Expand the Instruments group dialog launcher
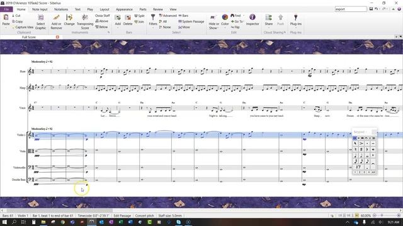 coord(109,33)
